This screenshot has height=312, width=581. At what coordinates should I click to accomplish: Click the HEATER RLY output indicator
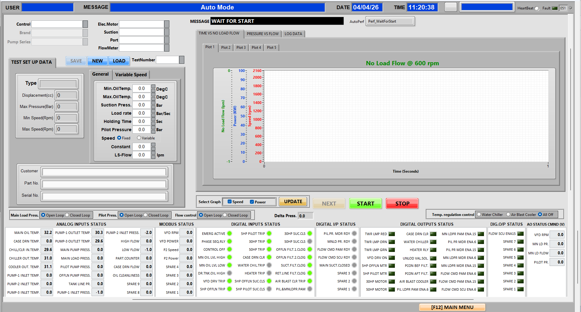(x=433, y=250)
